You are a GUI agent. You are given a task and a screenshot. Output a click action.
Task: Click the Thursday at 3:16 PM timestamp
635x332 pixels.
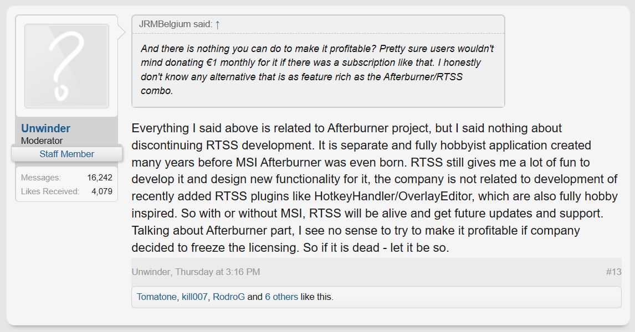pos(217,272)
